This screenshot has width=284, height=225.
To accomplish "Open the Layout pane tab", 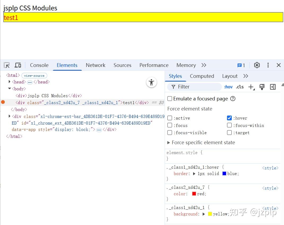I will click(x=230, y=76).
